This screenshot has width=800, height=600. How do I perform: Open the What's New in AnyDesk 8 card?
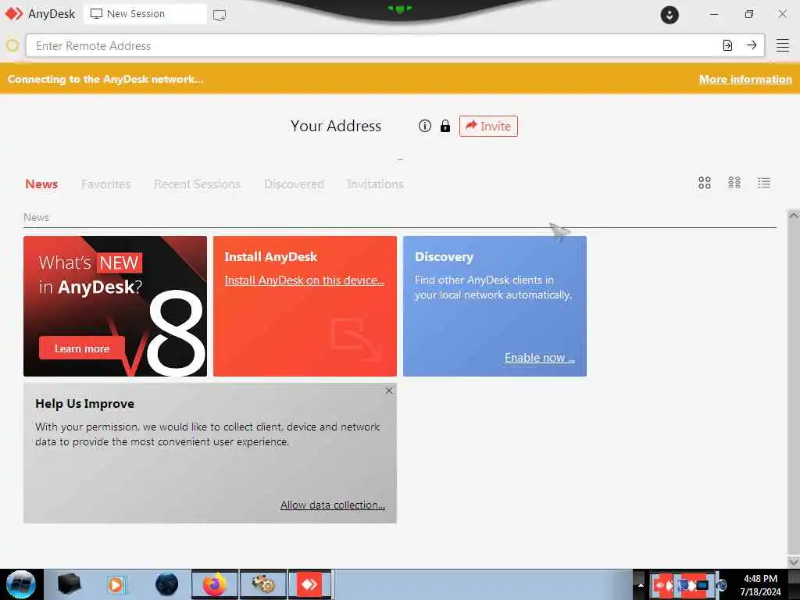[x=116, y=306]
